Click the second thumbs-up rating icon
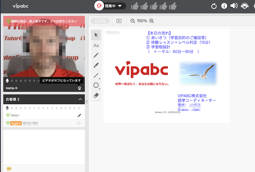The height and width of the screenshot is (172, 255). 144,6
